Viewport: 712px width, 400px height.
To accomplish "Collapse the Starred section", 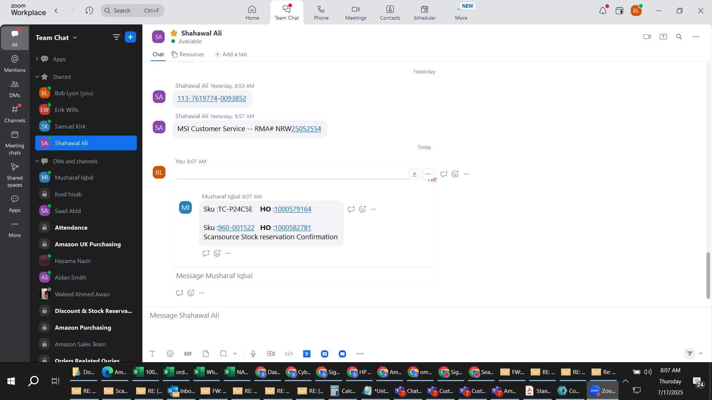I will [x=37, y=77].
